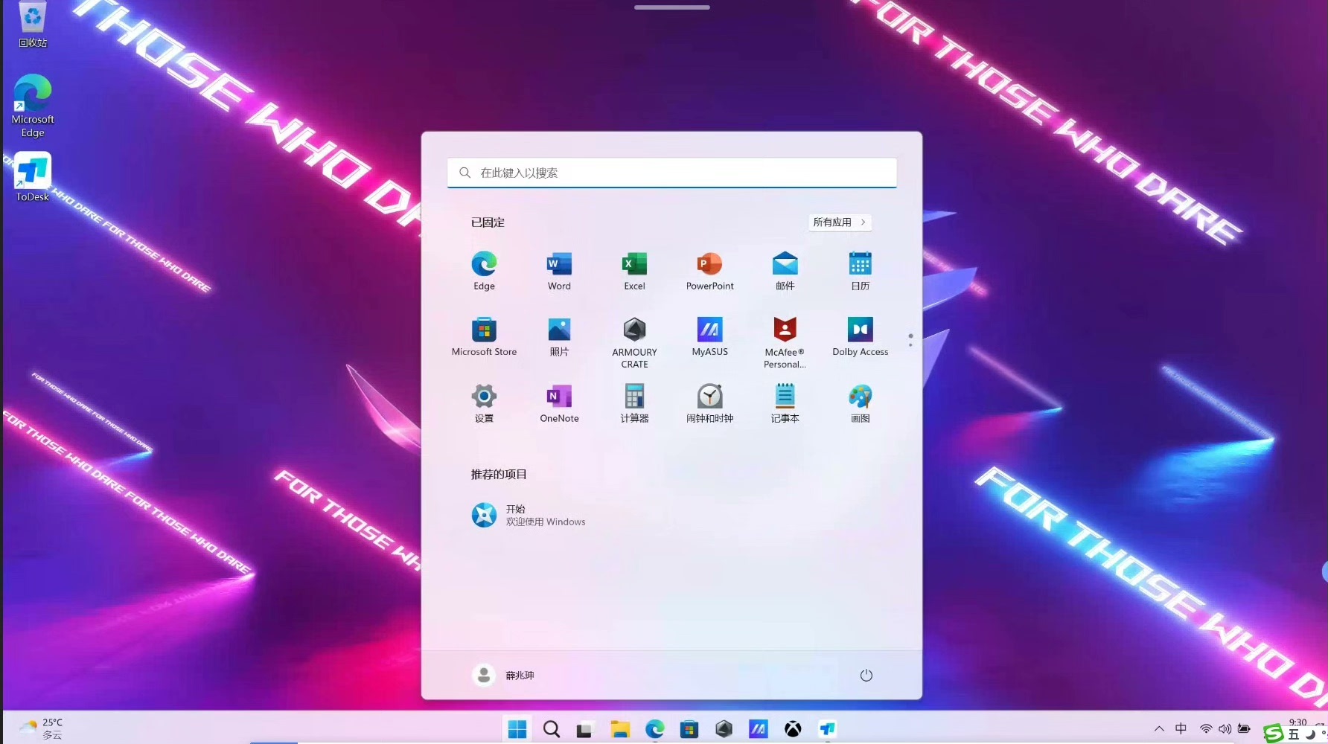The image size is (1328, 744).
Task: Open Xbox from the taskbar
Action: click(x=793, y=729)
